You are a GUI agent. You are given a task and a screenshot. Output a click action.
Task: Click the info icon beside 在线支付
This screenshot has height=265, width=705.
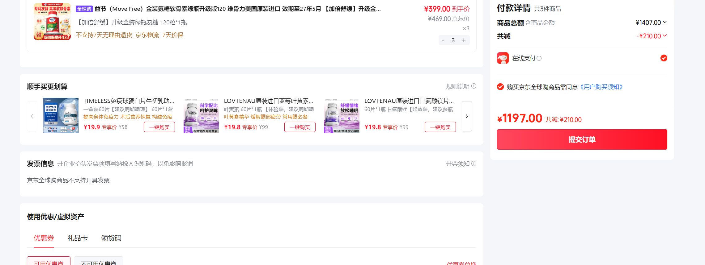pyautogui.click(x=539, y=58)
